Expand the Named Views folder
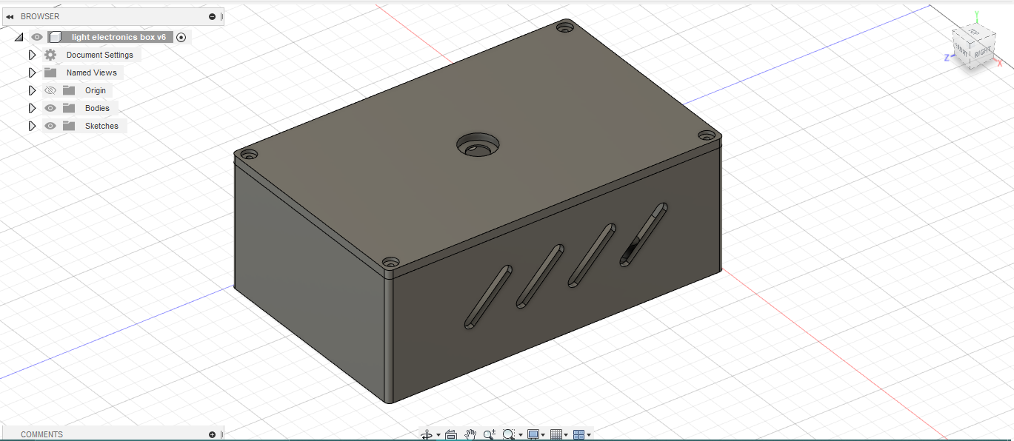The height and width of the screenshot is (441, 1014). coord(31,72)
